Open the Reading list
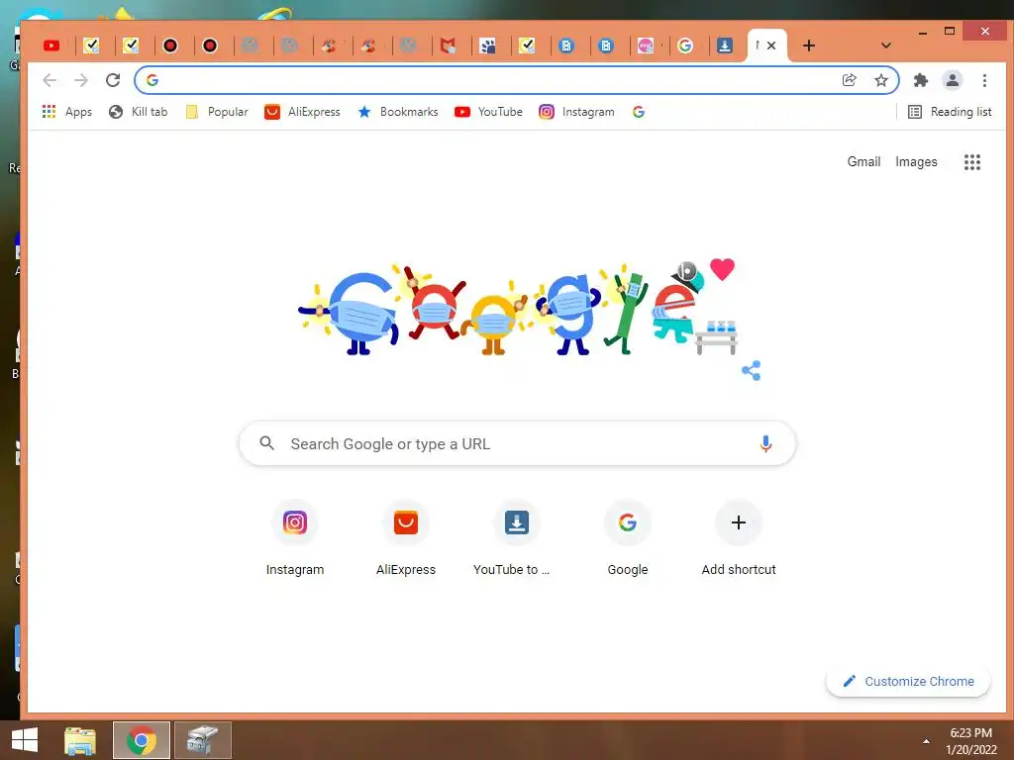1014x760 pixels. click(950, 112)
